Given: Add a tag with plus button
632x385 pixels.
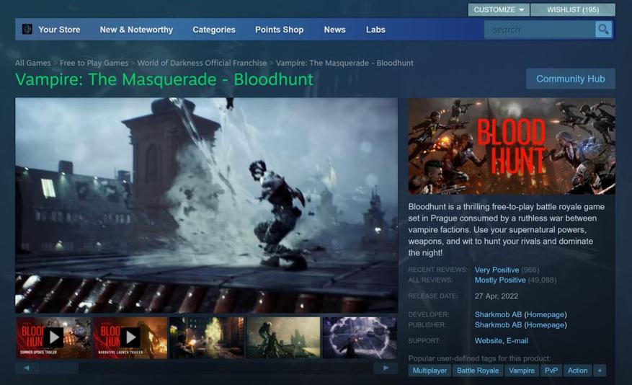Looking at the screenshot, I should [600, 371].
